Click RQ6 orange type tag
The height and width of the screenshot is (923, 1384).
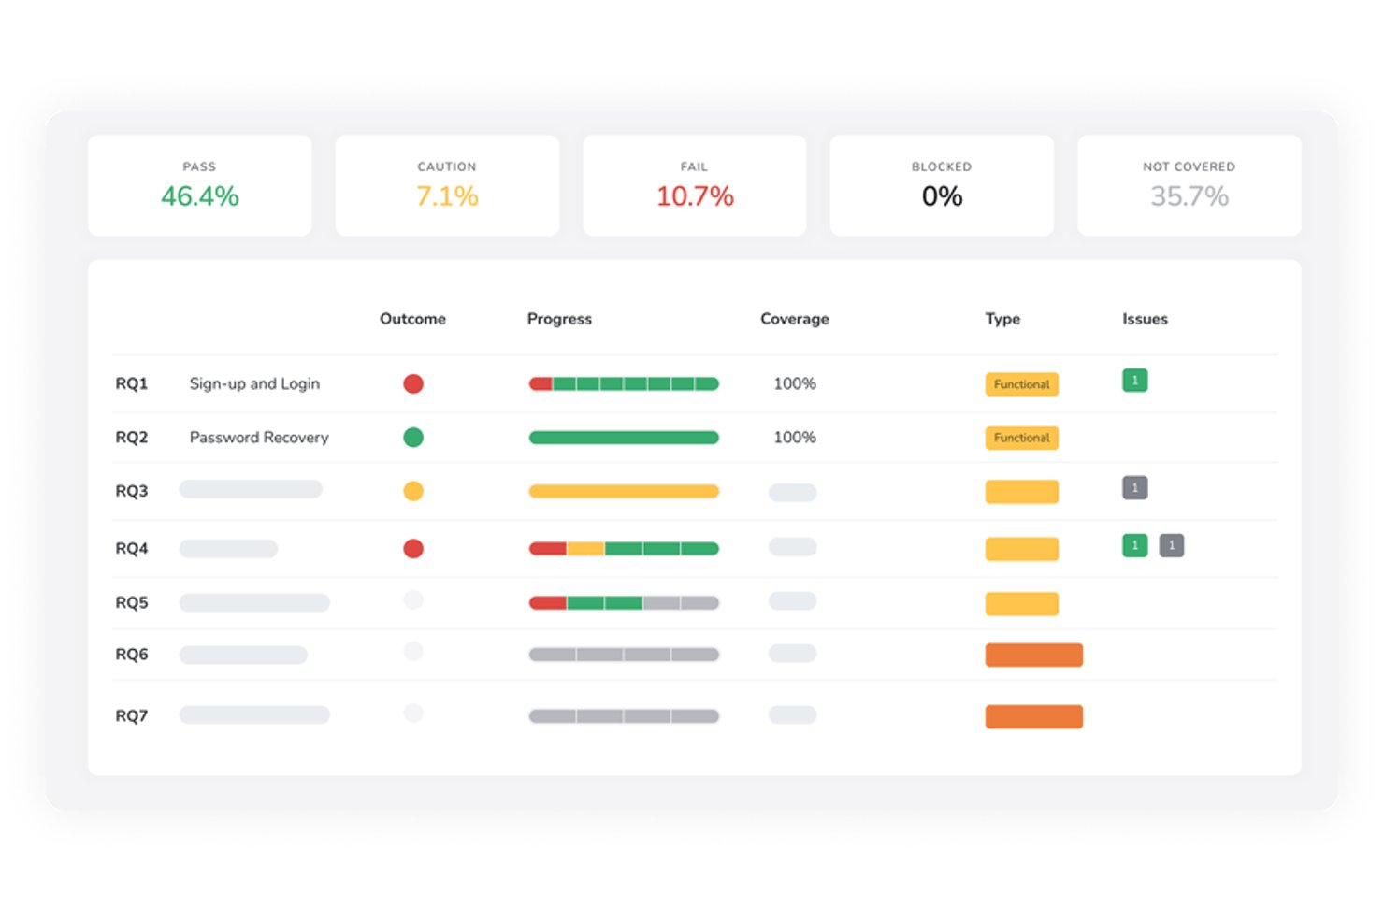pyautogui.click(x=1033, y=655)
